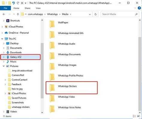Image resolution: width=142 pixels, height=119 pixels.
Task: Select Shortcuts in the navigation pane
Action: [15, 21]
